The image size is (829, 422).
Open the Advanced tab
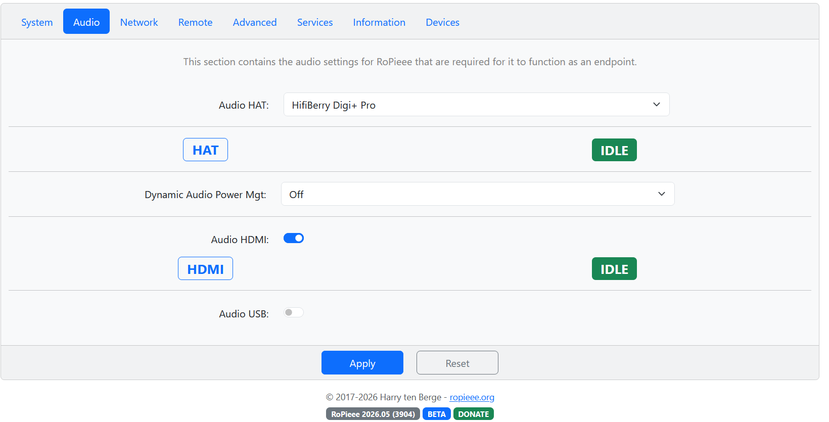[x=255, y=22]
